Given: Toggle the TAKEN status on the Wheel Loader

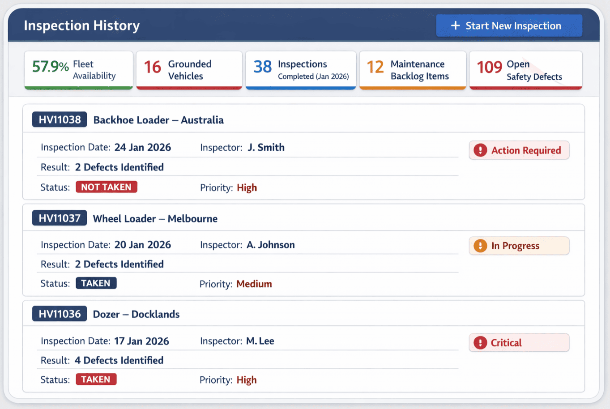Looking at the screenshot, I should point(96,283).
